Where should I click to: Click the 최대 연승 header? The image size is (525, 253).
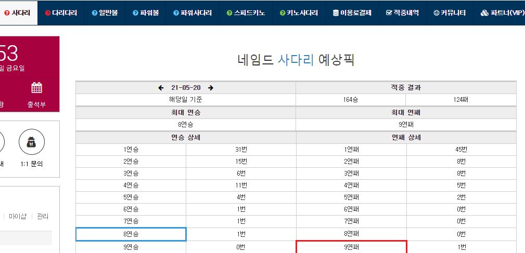click(186, 113)
